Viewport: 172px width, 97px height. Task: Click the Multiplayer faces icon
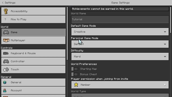tap(6, 40)
